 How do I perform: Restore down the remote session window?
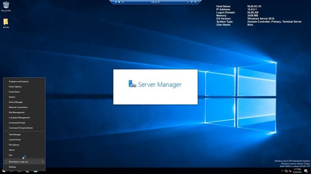pyautogui.click(x=192, y=2)
